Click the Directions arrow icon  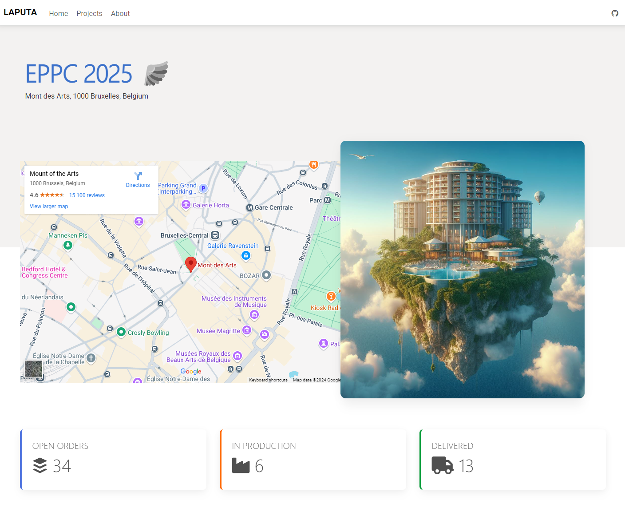(138, 176)
